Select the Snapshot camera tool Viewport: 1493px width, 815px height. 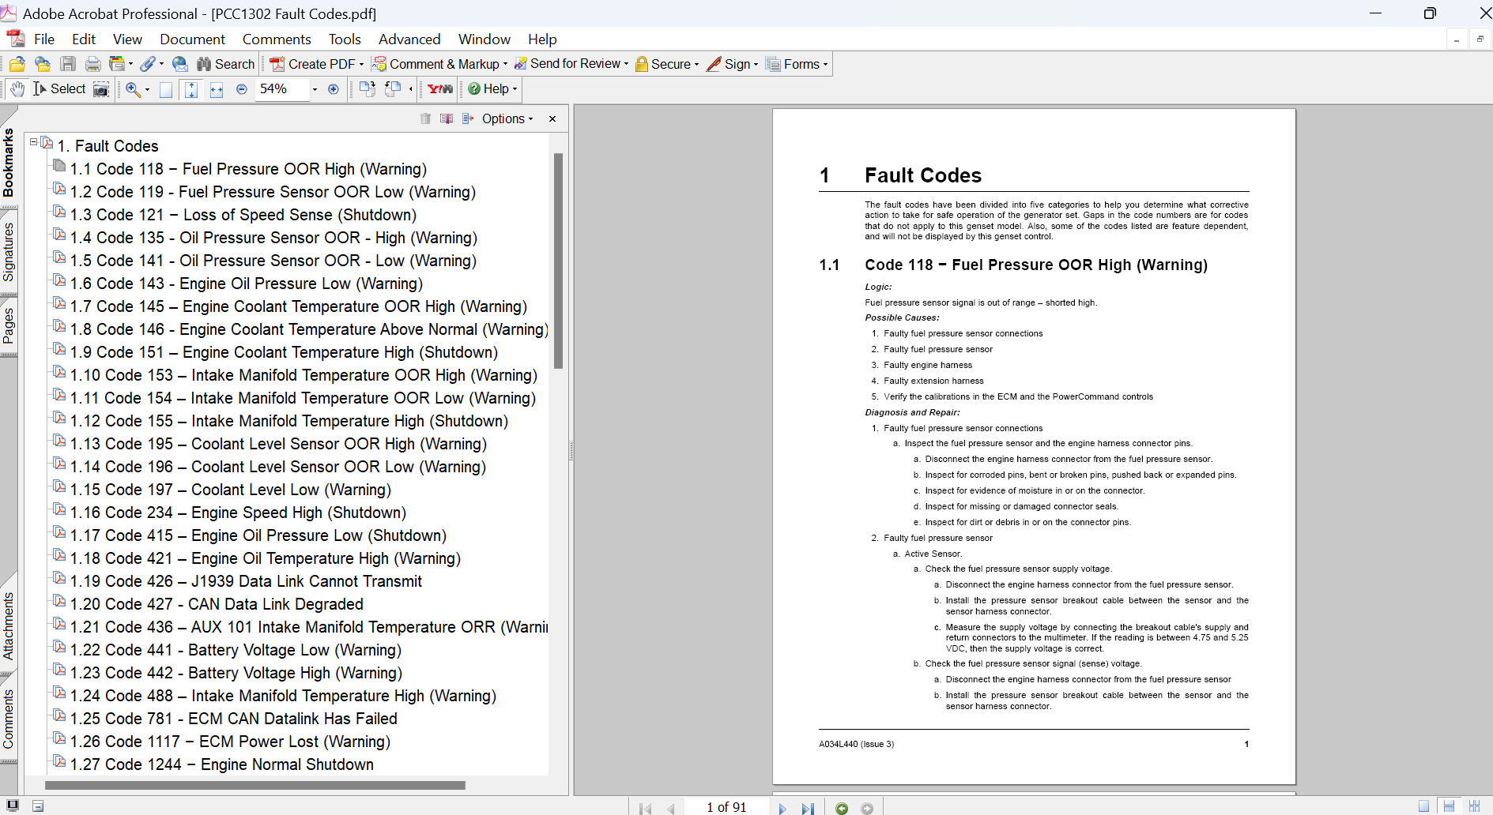click(x=101, y=89)
